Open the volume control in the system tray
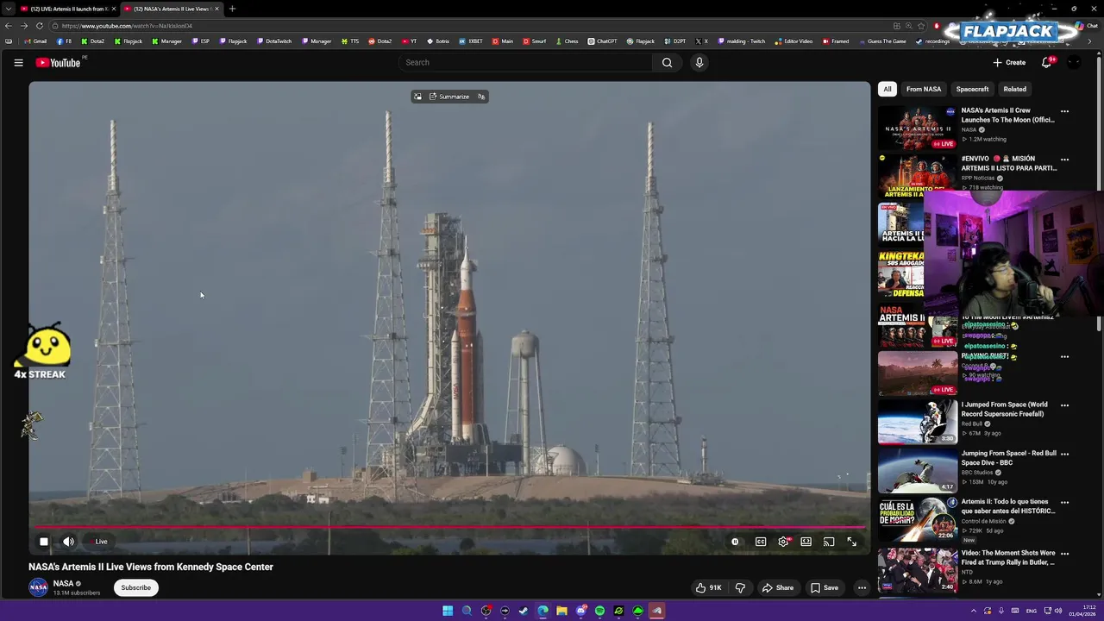 coord(1058,611)
